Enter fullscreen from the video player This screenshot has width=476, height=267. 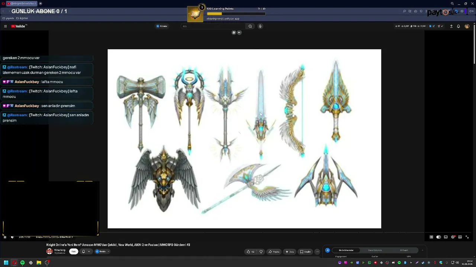(x=467, y=237)
